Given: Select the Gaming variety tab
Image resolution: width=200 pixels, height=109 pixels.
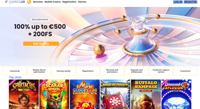Looking at the screenshot, I should pos(63,71).
